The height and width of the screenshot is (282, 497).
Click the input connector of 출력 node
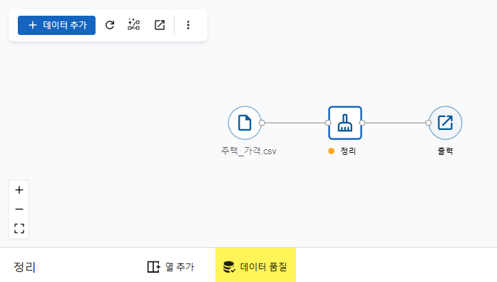pos(429,123)
